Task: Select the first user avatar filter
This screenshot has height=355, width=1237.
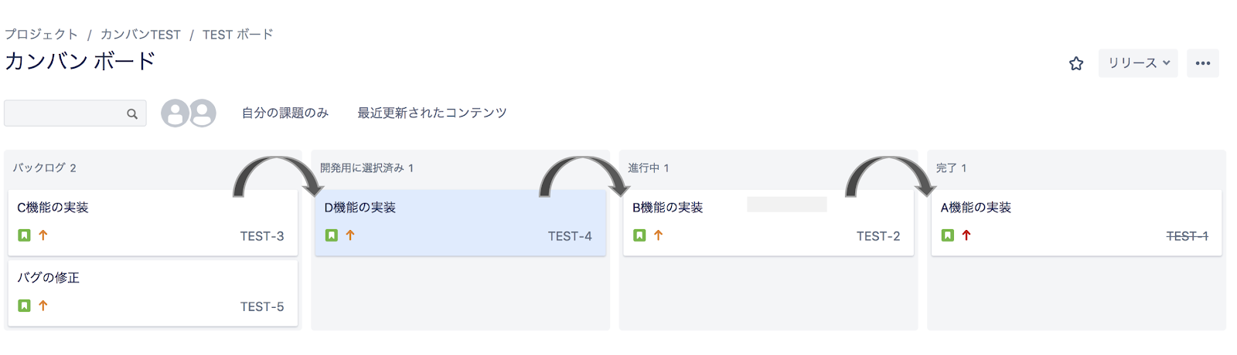Action: [175, 113]
